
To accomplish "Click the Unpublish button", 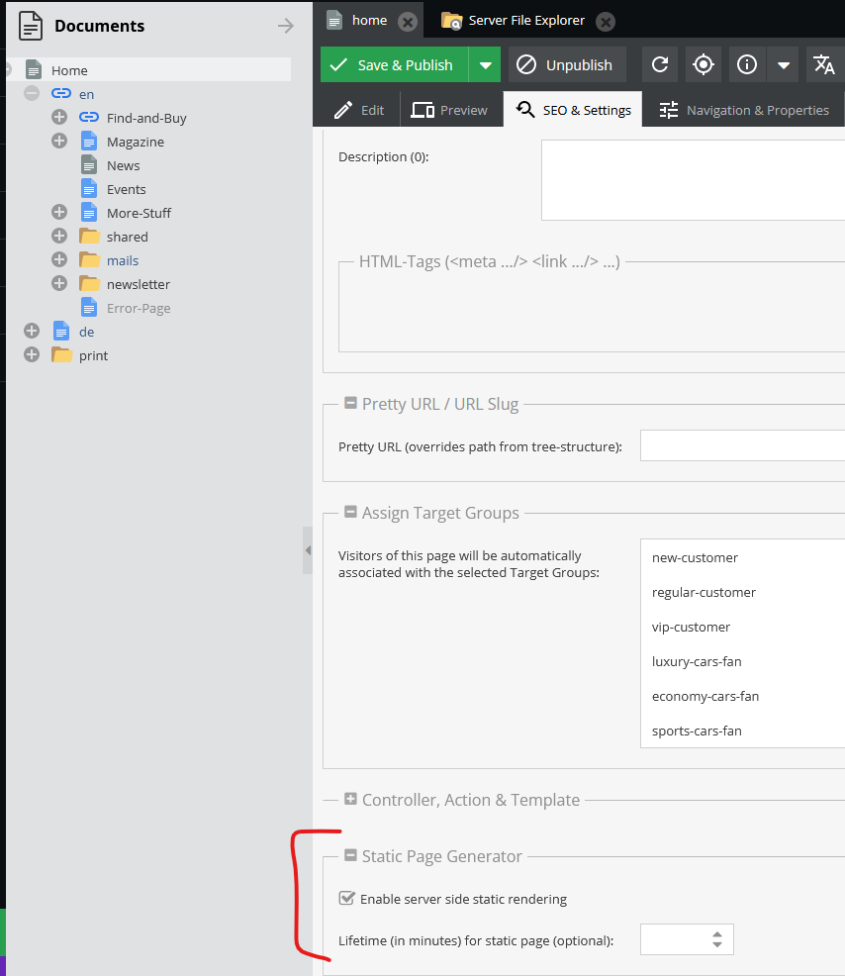I will (x=565, y=63).
